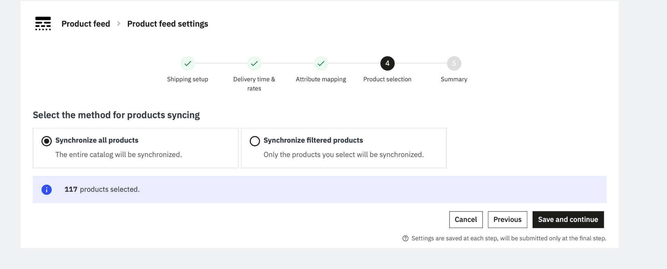Screen dimensions: 667x269
Task: Click Product feed settings breadcrumb
Action: 167,24
